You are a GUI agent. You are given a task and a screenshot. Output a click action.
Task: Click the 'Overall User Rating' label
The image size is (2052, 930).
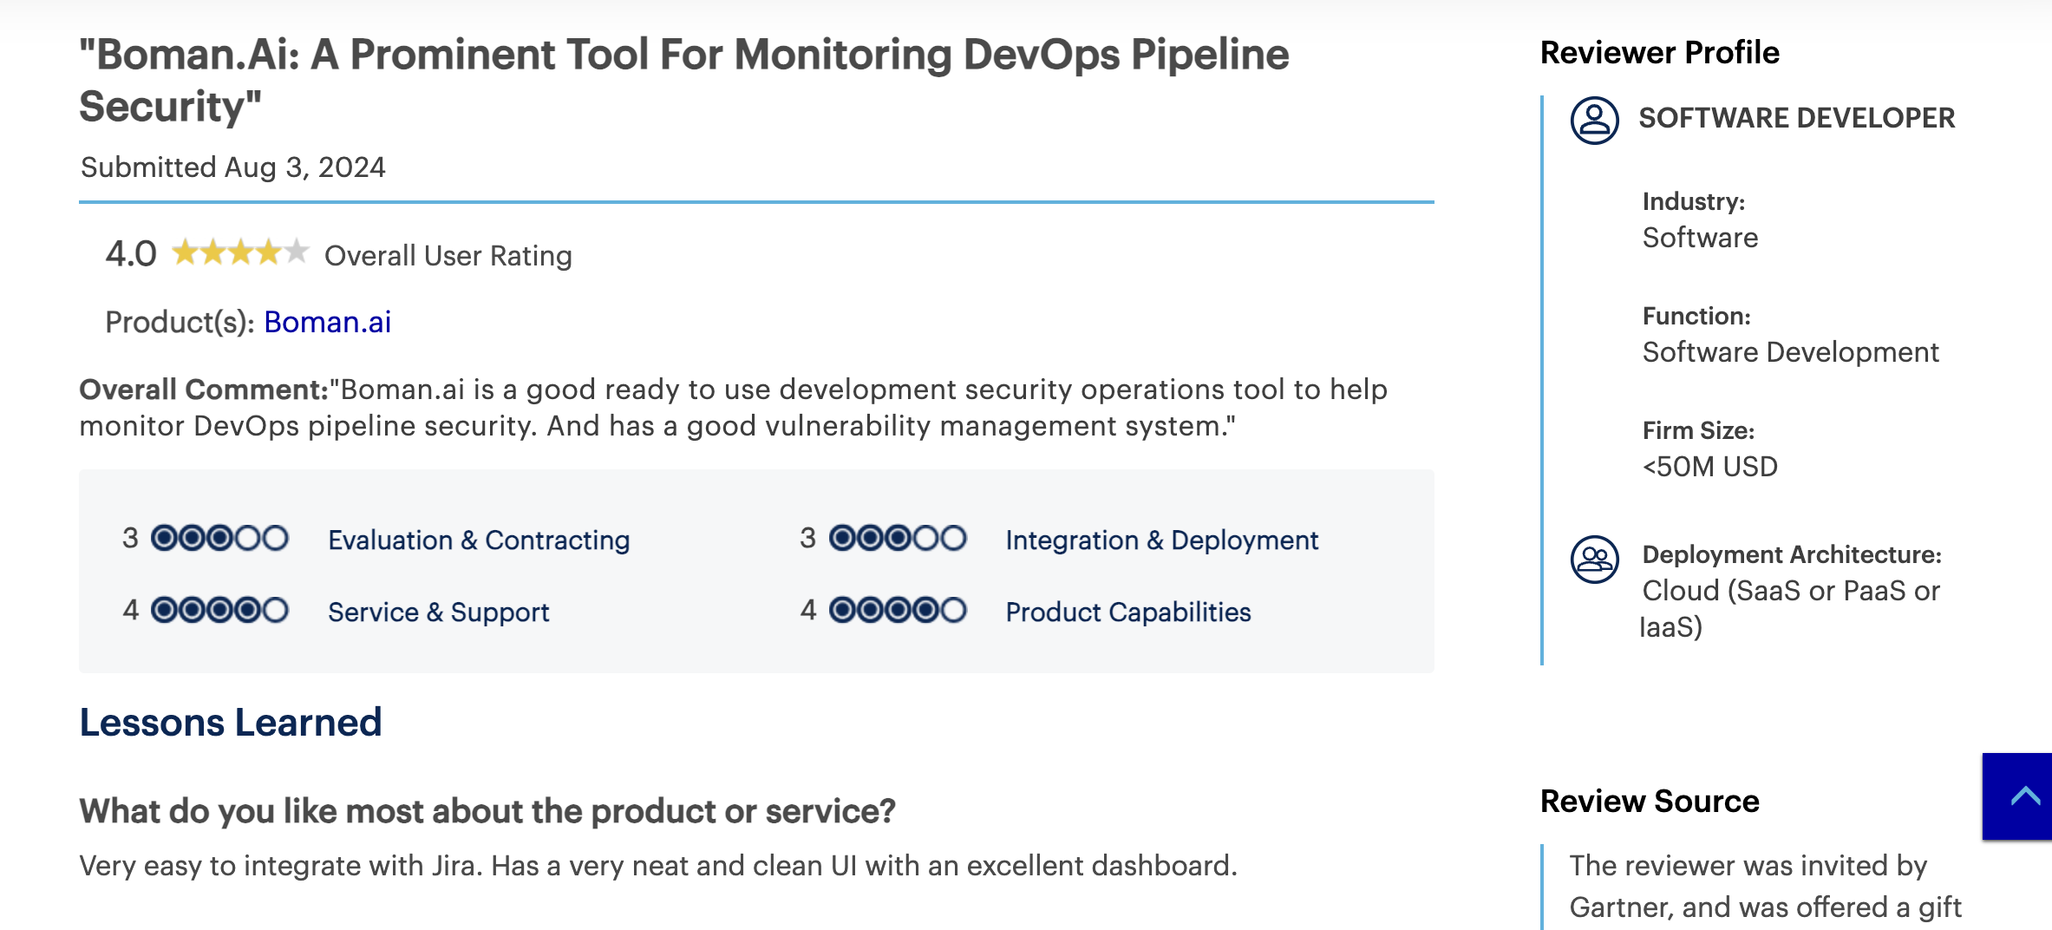(448, 256)
